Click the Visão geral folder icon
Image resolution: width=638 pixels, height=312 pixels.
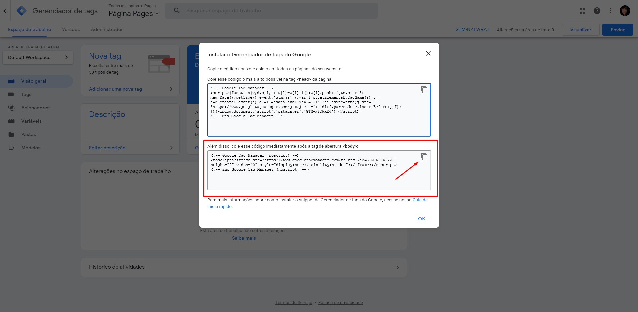pos(11,81)
